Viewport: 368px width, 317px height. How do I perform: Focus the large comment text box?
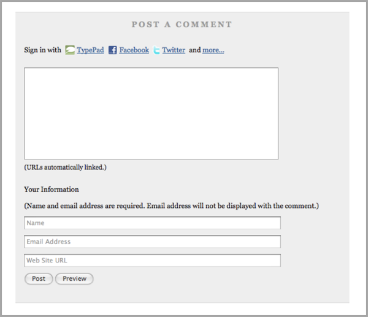(x=151, y=113)
